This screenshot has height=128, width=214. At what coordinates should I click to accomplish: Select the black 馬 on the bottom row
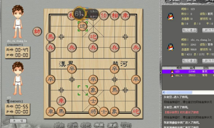point(61,112)
